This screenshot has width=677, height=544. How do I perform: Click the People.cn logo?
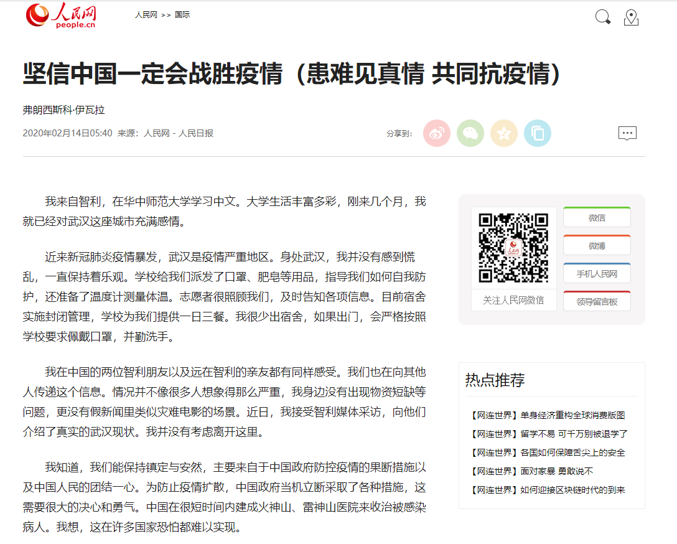point(60,16)
